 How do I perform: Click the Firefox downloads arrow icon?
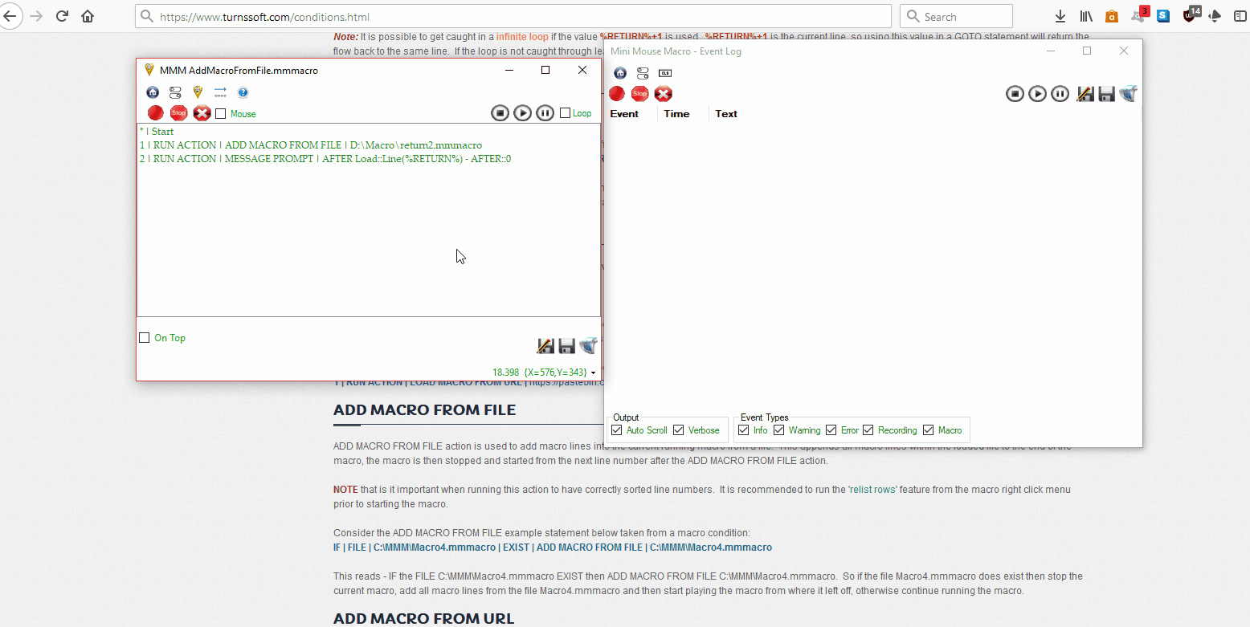pyautogui.click(x=1060, y=17)
